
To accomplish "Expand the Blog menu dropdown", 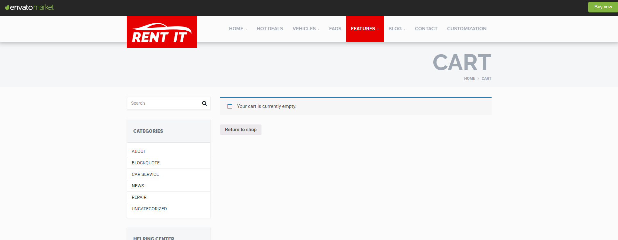I will [397, 29].
